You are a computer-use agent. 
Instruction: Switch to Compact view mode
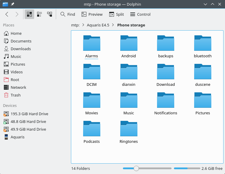click(39, 14)
